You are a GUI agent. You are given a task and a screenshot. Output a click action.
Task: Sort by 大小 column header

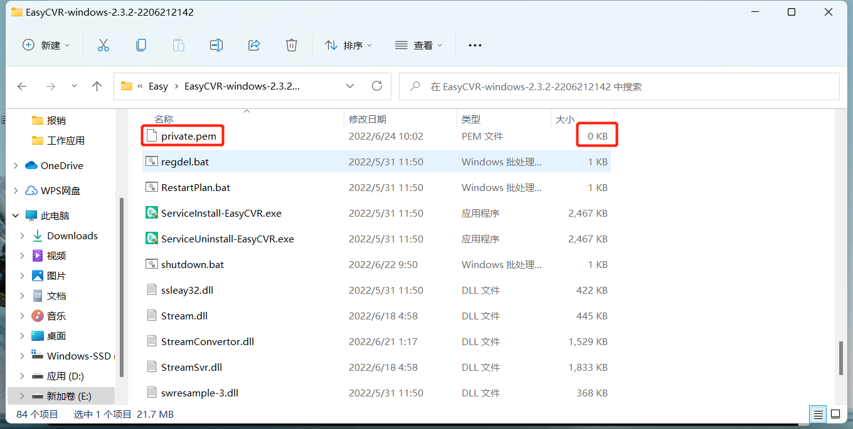tap(564, 119)
